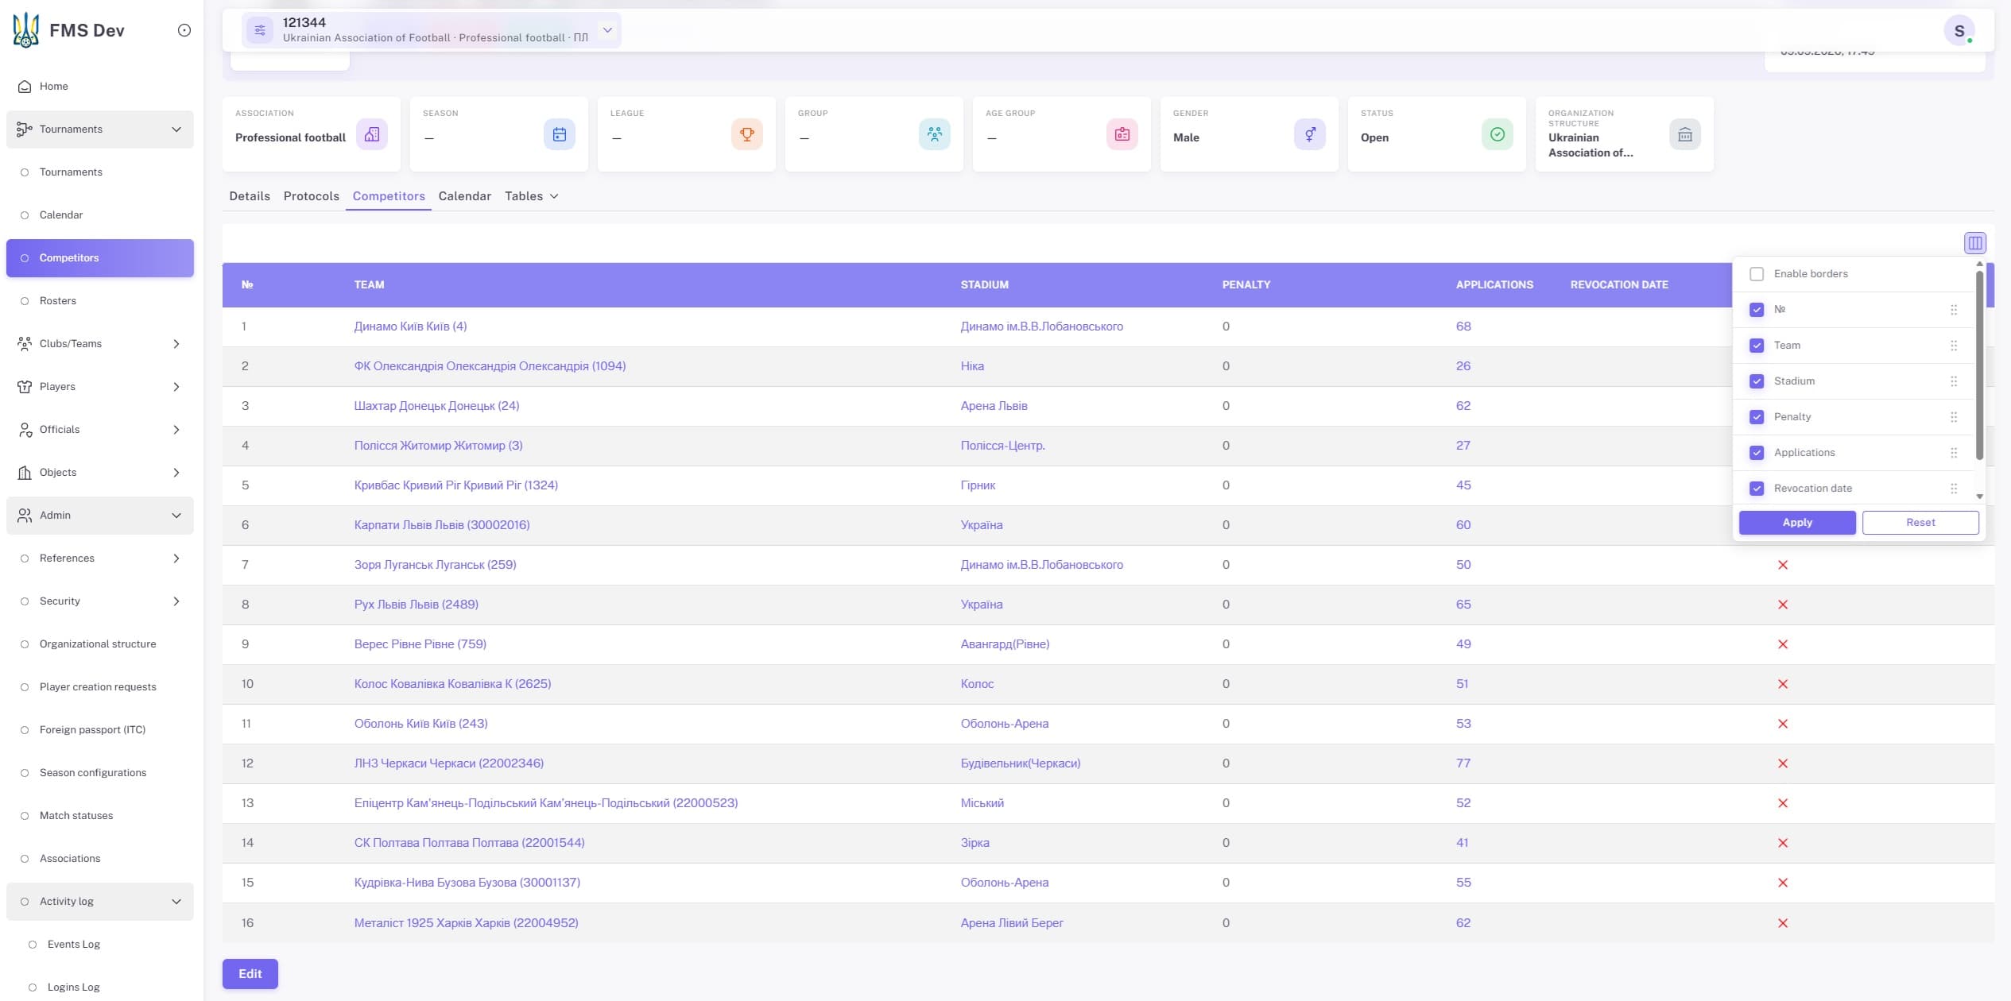Click the Applications value 77 for ЛНЗ Черкаси
This screenshot has width=2011, height=1001.
point(1463,763)
